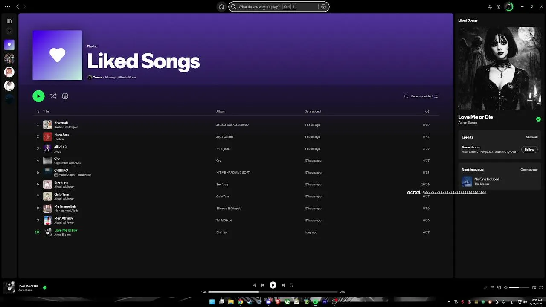Viewport: 546px width, 307px height.
Task: Open the HIT ME HARD AND SOFT album
Action: click(x=233, y=173)
